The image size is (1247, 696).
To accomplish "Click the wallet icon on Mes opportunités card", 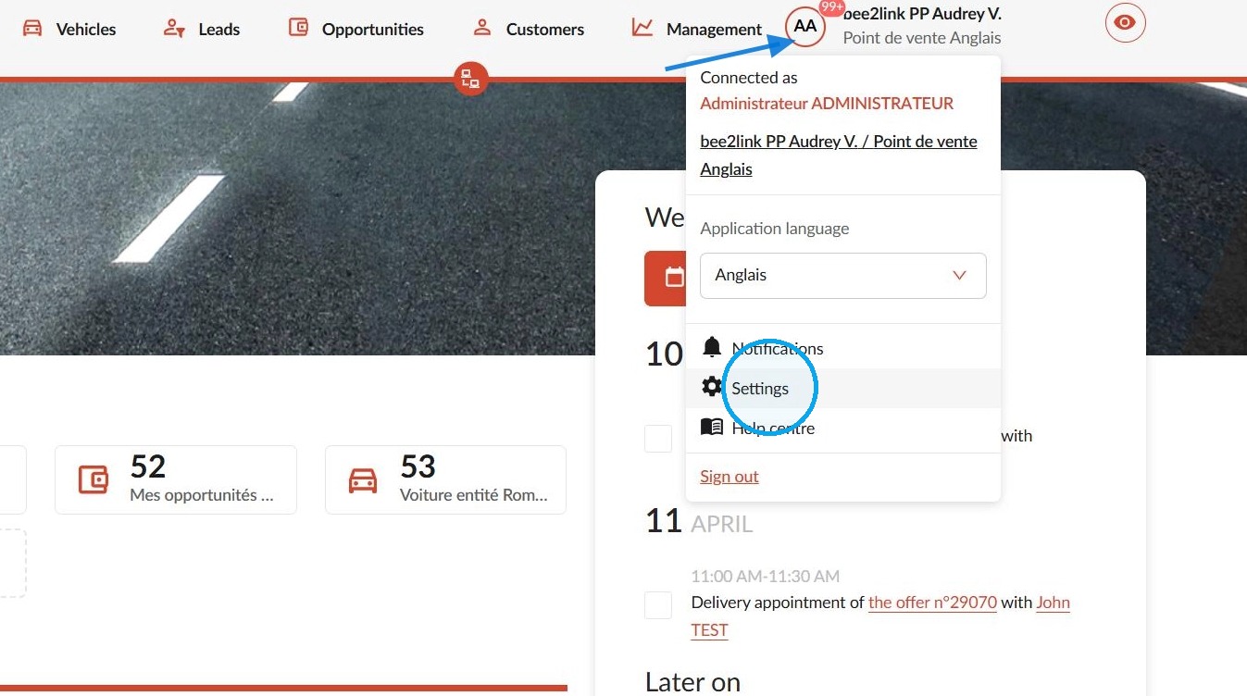I will (94, 479).
